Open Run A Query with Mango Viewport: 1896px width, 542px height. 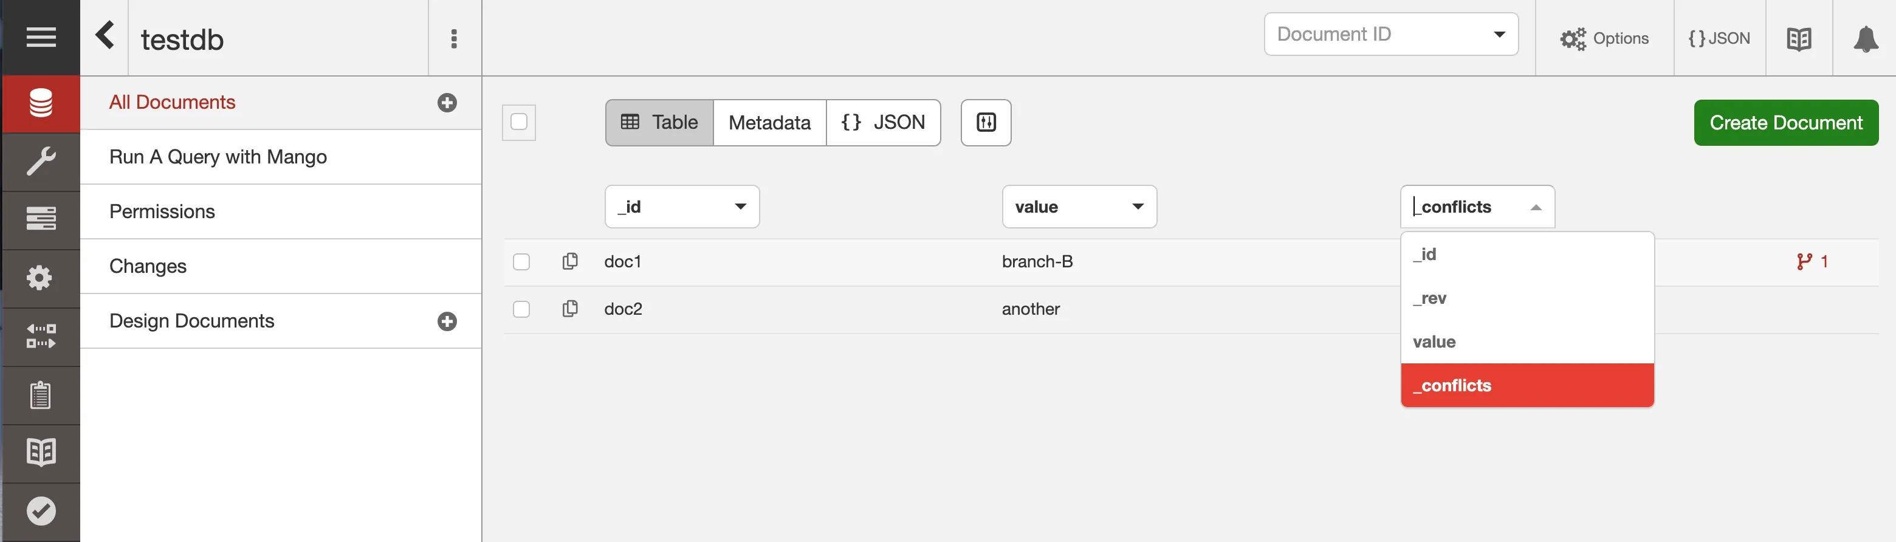[218, 157]
